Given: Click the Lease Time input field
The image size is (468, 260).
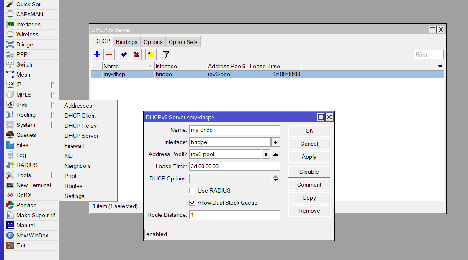Looking at the screenshot, I should [x=234, y=166].
